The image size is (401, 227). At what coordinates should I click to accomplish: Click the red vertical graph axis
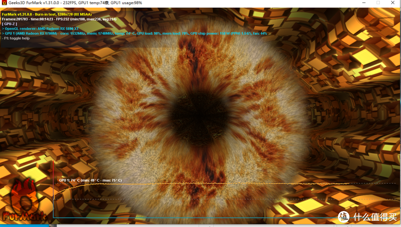coord(53,189)
